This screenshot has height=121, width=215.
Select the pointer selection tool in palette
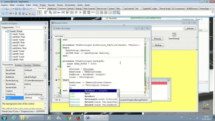click(x=40, y=13)
